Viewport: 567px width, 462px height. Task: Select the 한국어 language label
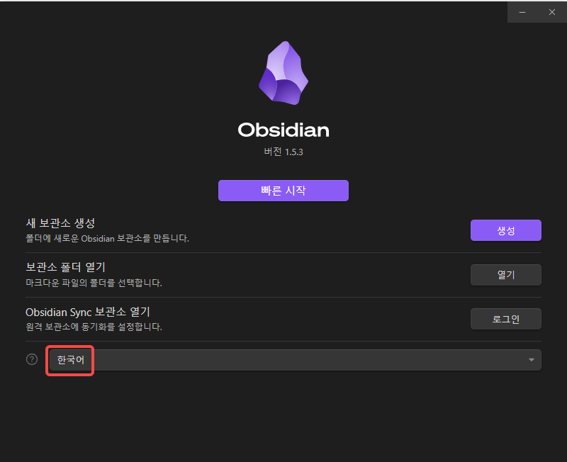coord(70,360)
